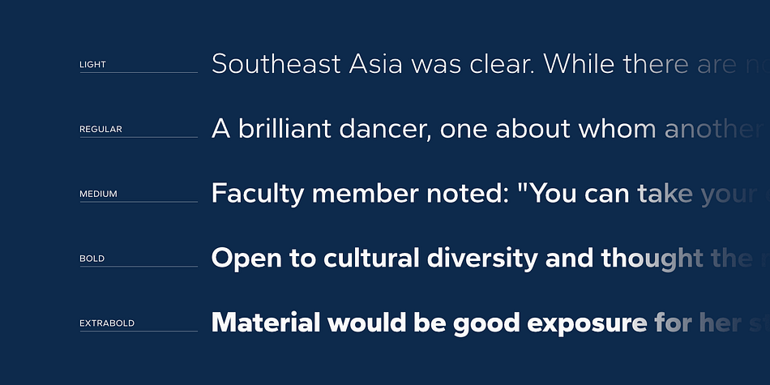
Task: Click the BOLD weight label
Action: click(92, 259)
